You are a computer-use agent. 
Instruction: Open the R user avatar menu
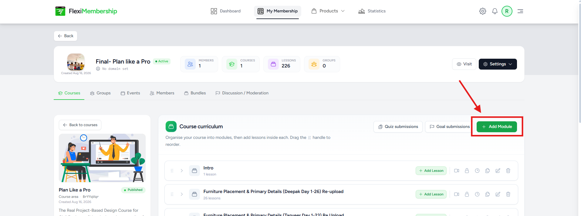point(507,11)
